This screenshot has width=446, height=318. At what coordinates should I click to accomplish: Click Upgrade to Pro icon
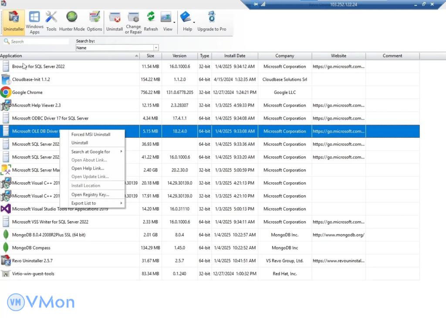(212, 21)
